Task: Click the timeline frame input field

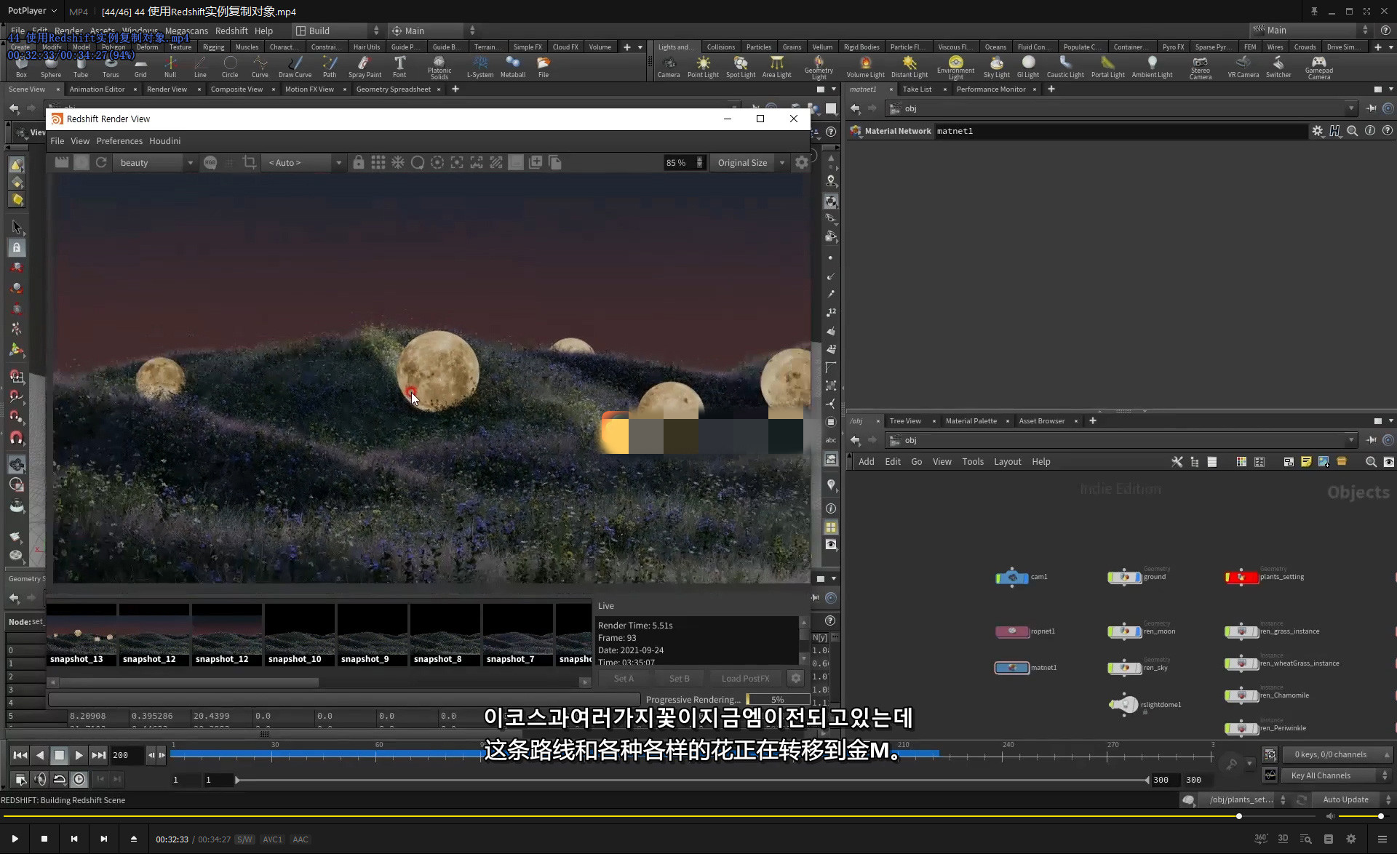Action: click(122, 754)
